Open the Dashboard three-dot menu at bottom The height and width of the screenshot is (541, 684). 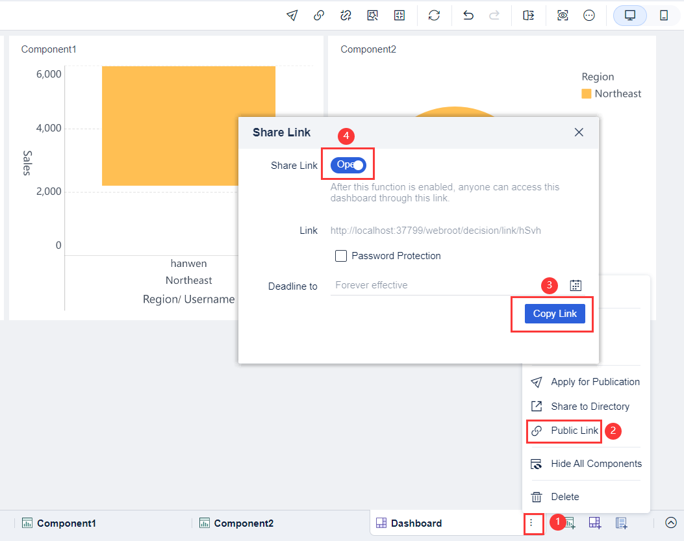pyautogui.click(x=533, y=522)
